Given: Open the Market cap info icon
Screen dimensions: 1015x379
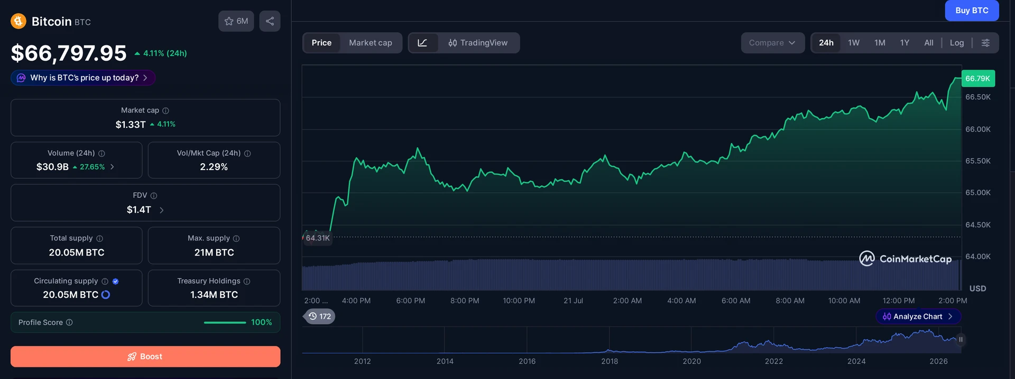Looking at the screenshot, I should coord(165,110).
